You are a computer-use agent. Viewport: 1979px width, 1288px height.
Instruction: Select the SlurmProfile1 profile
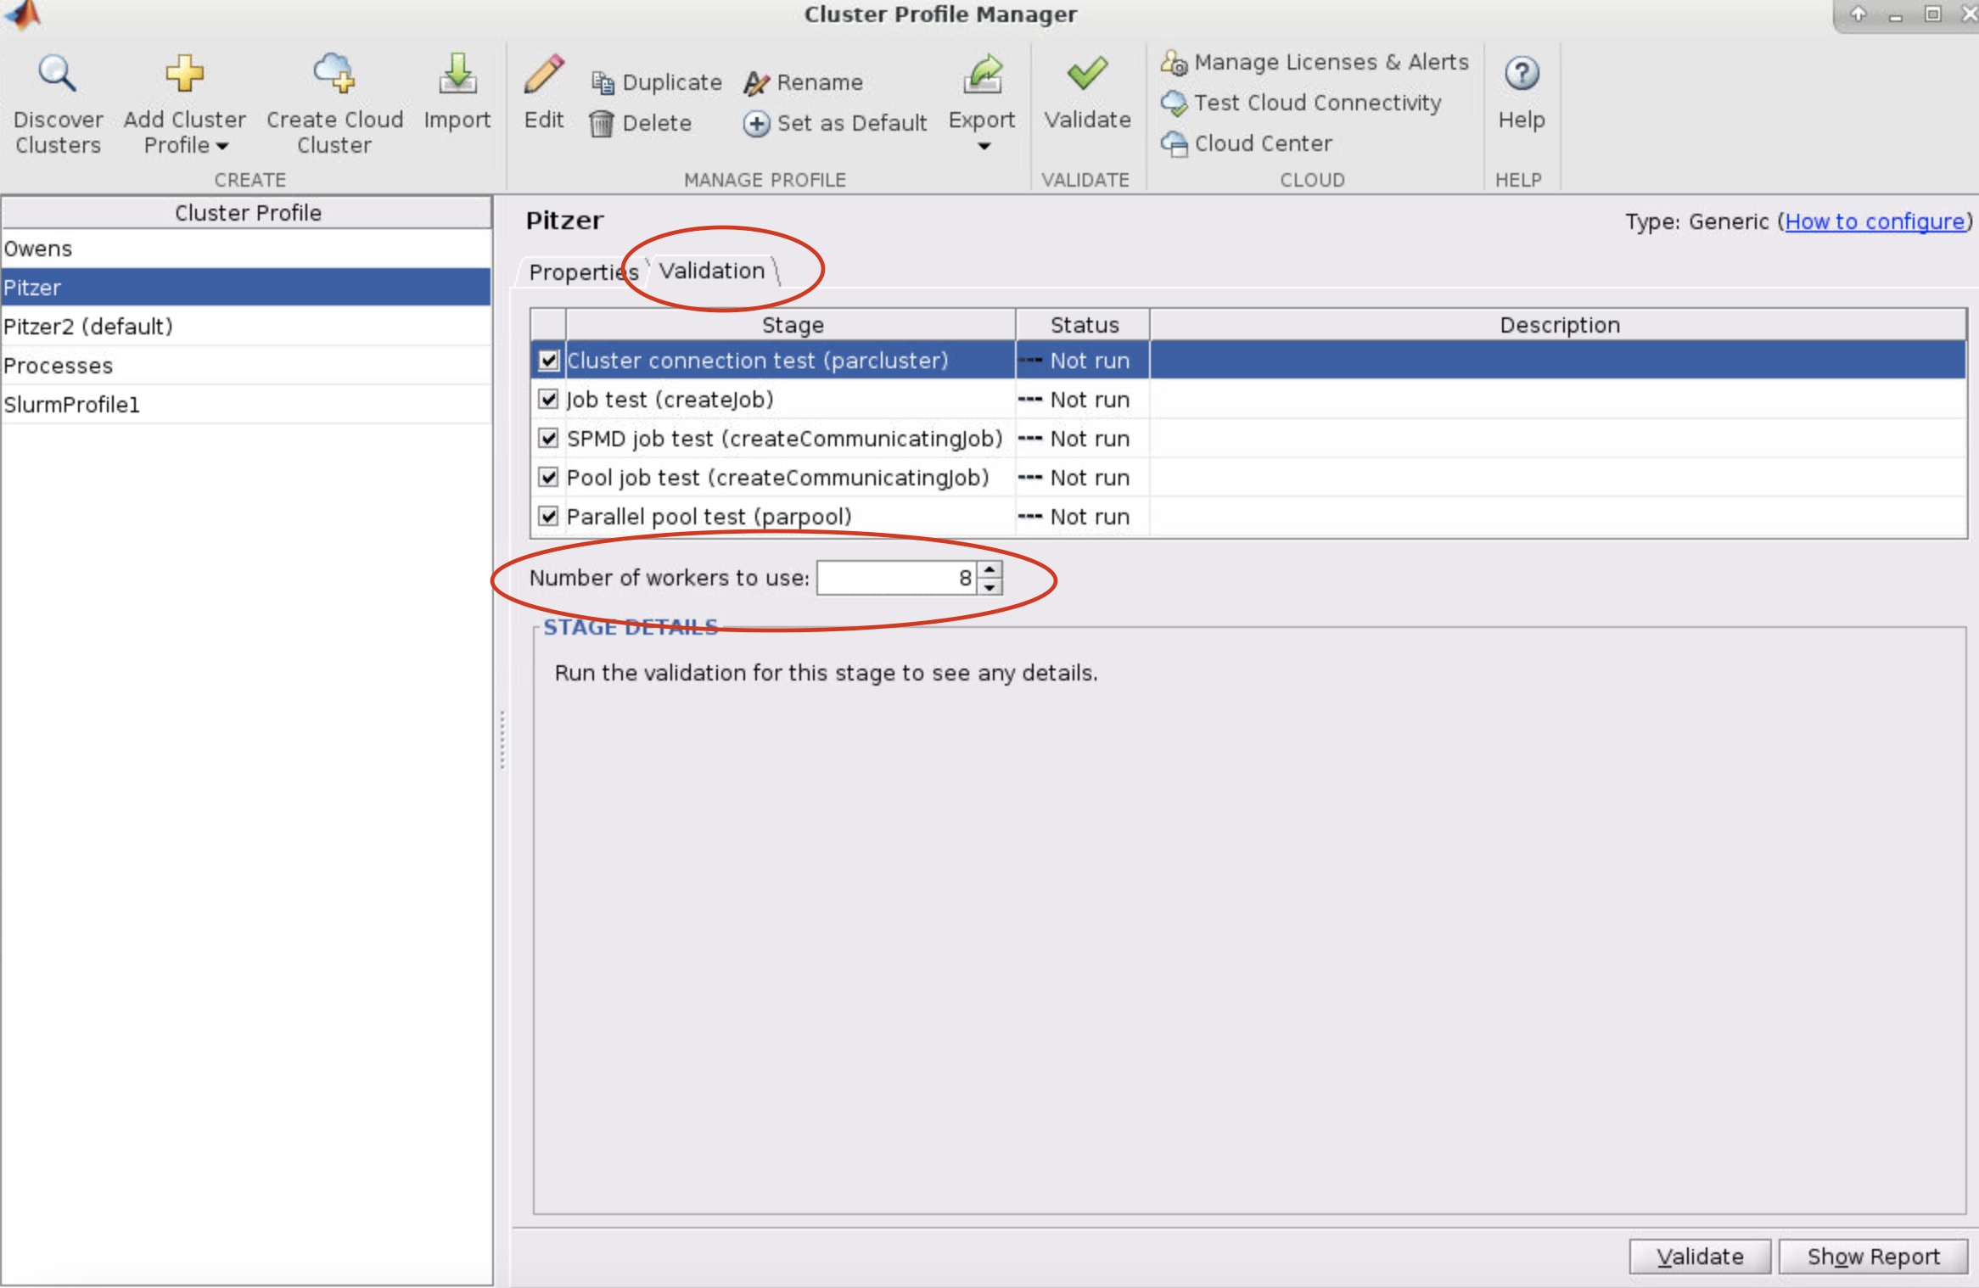(246, 405)
